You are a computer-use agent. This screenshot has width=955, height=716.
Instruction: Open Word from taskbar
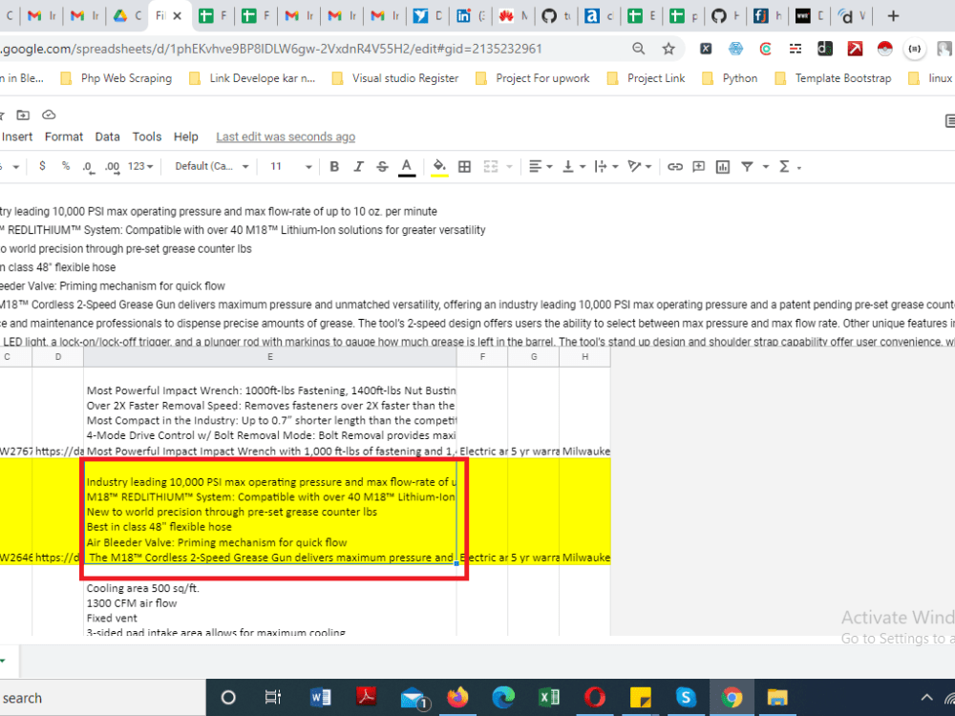pyautogui.click(x=320, y=697)
